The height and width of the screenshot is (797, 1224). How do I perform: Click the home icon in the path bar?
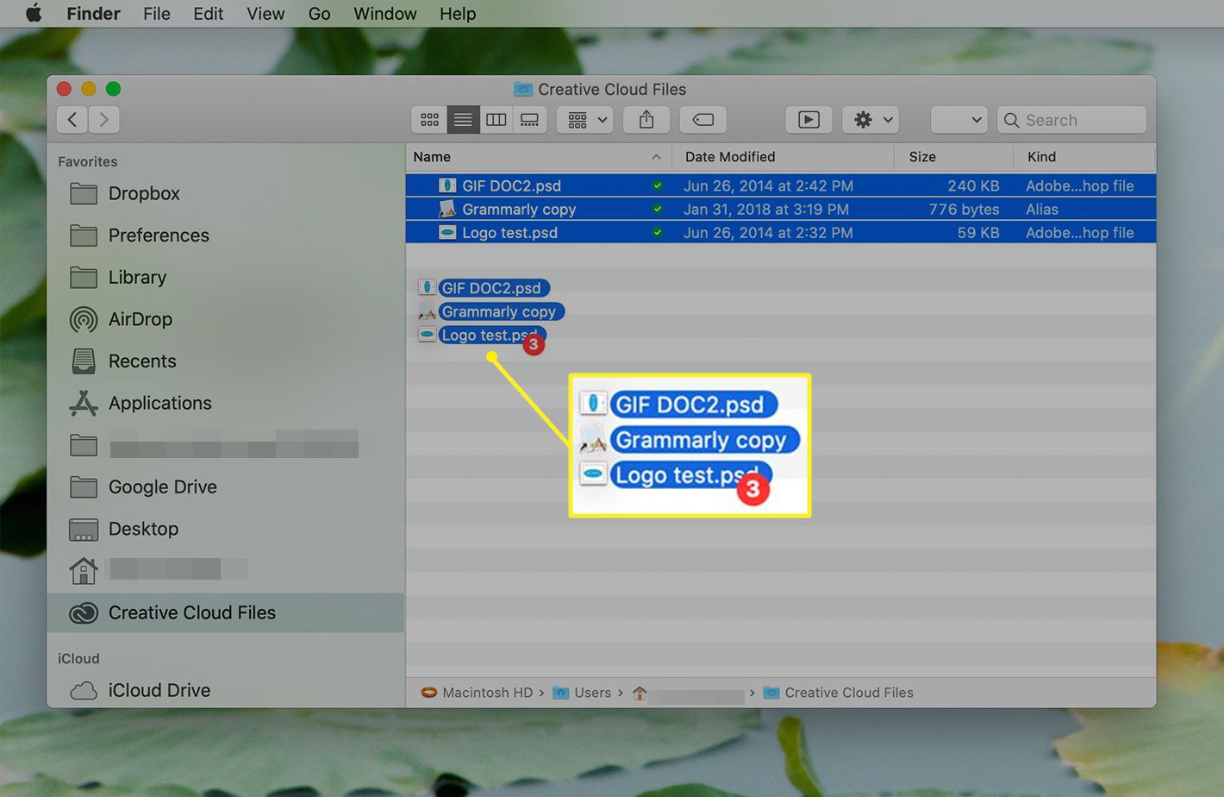click(x=640, y=693)
